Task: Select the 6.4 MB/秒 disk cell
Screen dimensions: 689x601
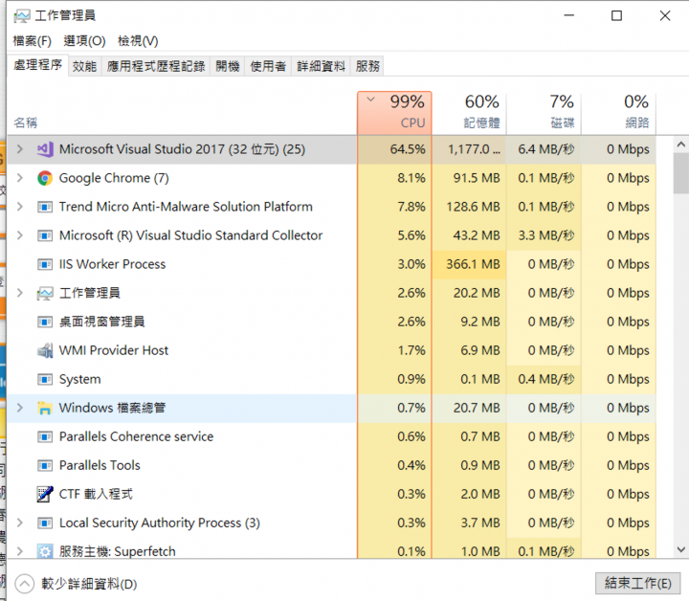Action: pyautogui.click(x=544, y=149)
